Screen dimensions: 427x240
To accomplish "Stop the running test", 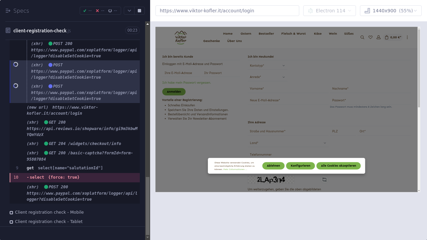I will (x=139, y=11).
